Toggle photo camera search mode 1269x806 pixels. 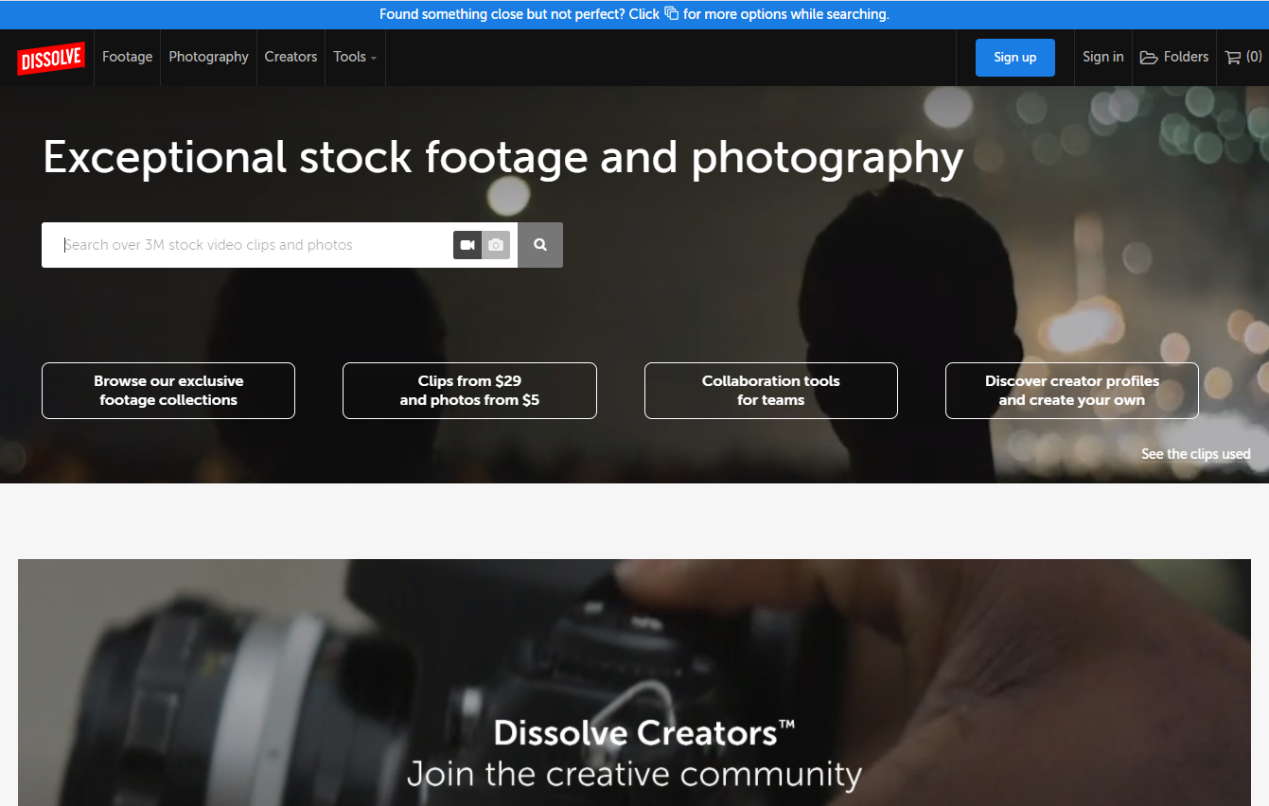click(496, 245)
